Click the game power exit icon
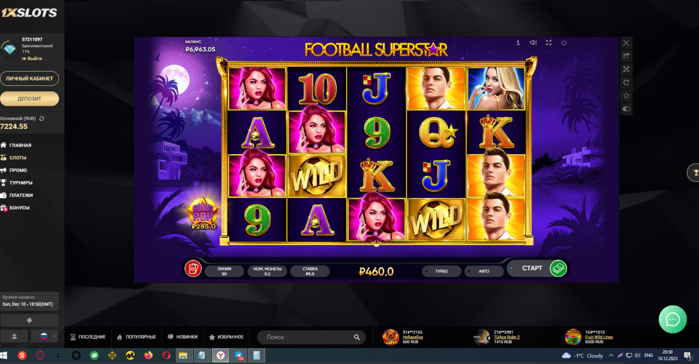The height and width of the screenshot is (364, 699). click(x=564, y=42)
